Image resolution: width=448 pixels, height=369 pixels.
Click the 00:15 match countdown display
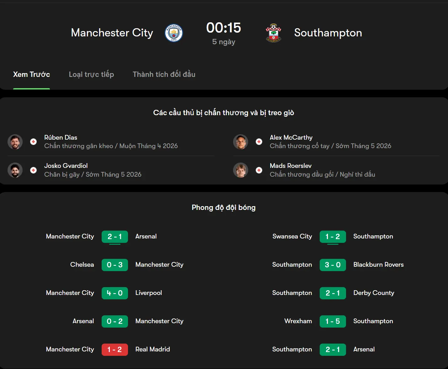pyautogui.click(x=223, y=28)
